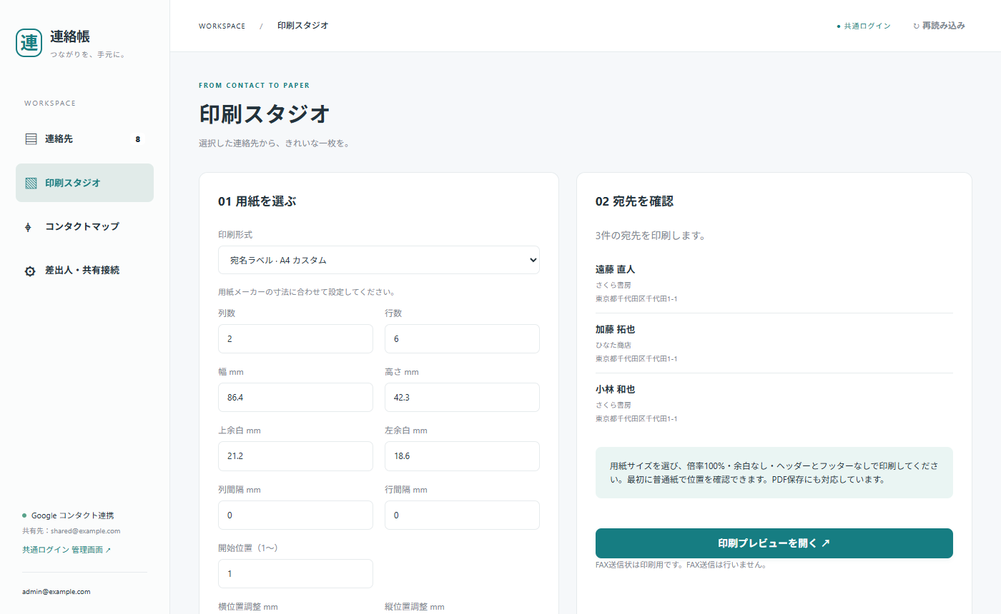Viewport: 1001px width, 614px height.
Task: Click the 連絡帳 app logo icon
Action: pos(29,42)
